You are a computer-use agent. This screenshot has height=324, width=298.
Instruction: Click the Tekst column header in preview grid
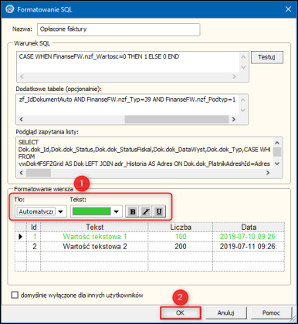[94, 227]
